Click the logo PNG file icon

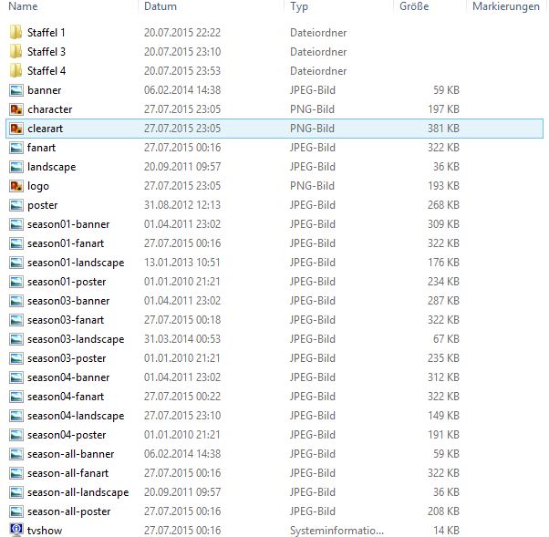point(16,186)
